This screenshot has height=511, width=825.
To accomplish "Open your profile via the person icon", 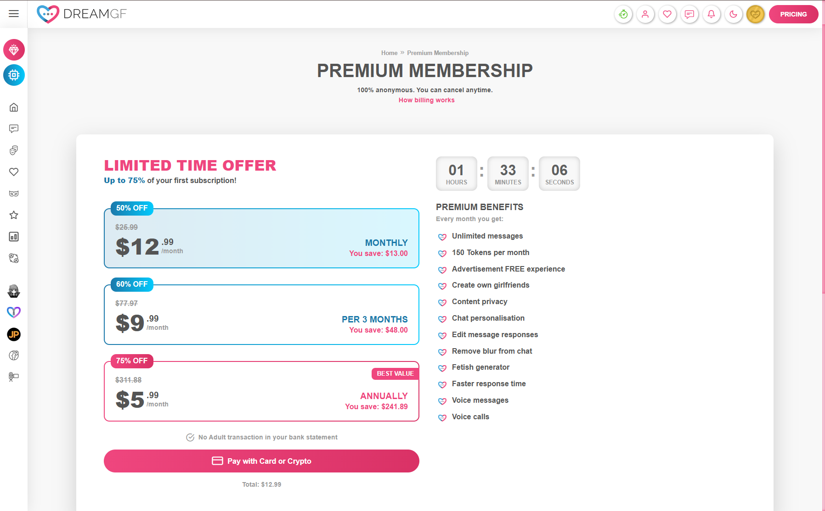I will (645, 14).
